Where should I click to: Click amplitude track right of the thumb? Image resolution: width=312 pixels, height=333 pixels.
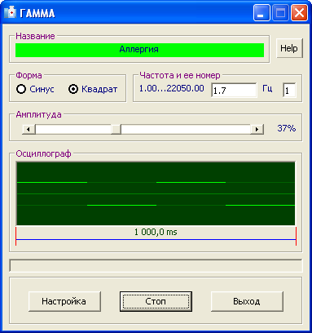186,129
